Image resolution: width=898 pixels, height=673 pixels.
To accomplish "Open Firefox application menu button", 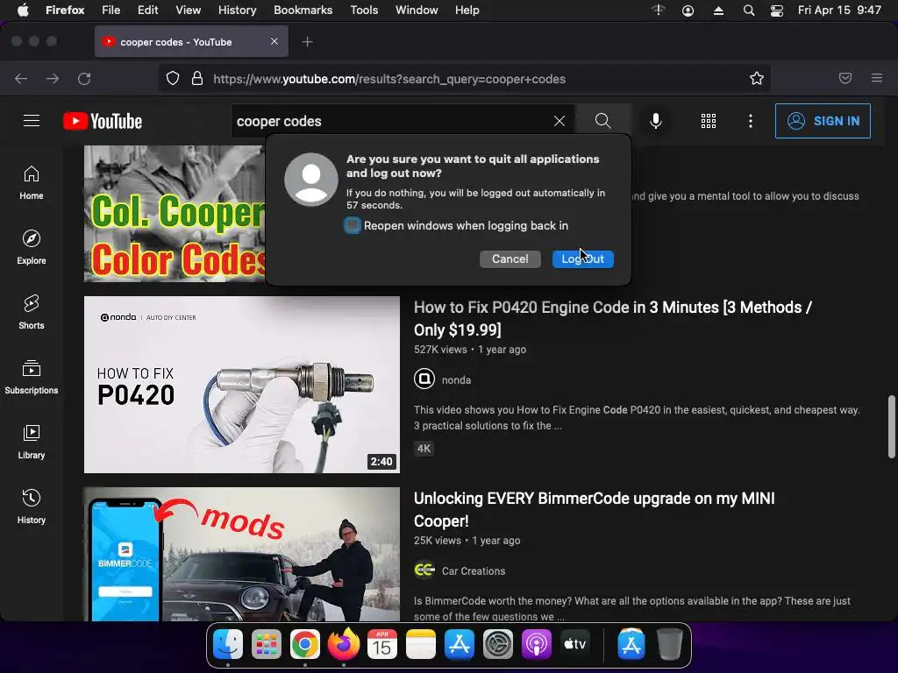I will point(877,78).
